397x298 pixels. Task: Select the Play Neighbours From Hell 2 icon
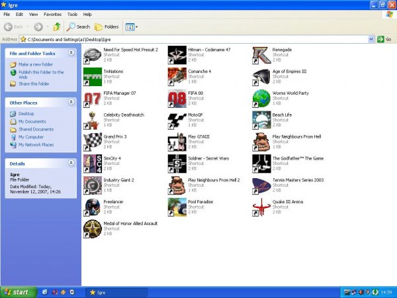tap(177, 185)
